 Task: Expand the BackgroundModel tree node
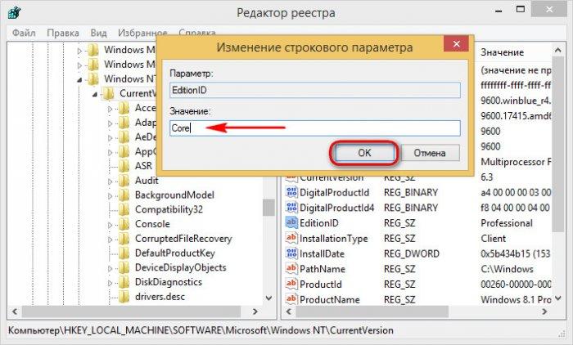pyautogui.click(x=111, y=196)
